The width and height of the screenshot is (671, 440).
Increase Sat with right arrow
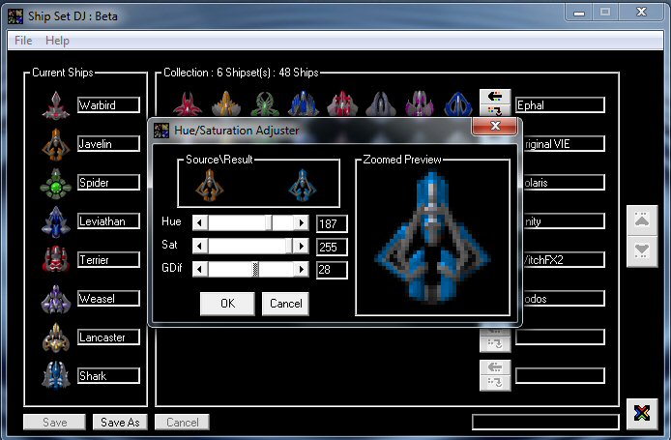[x=302, y=246]
